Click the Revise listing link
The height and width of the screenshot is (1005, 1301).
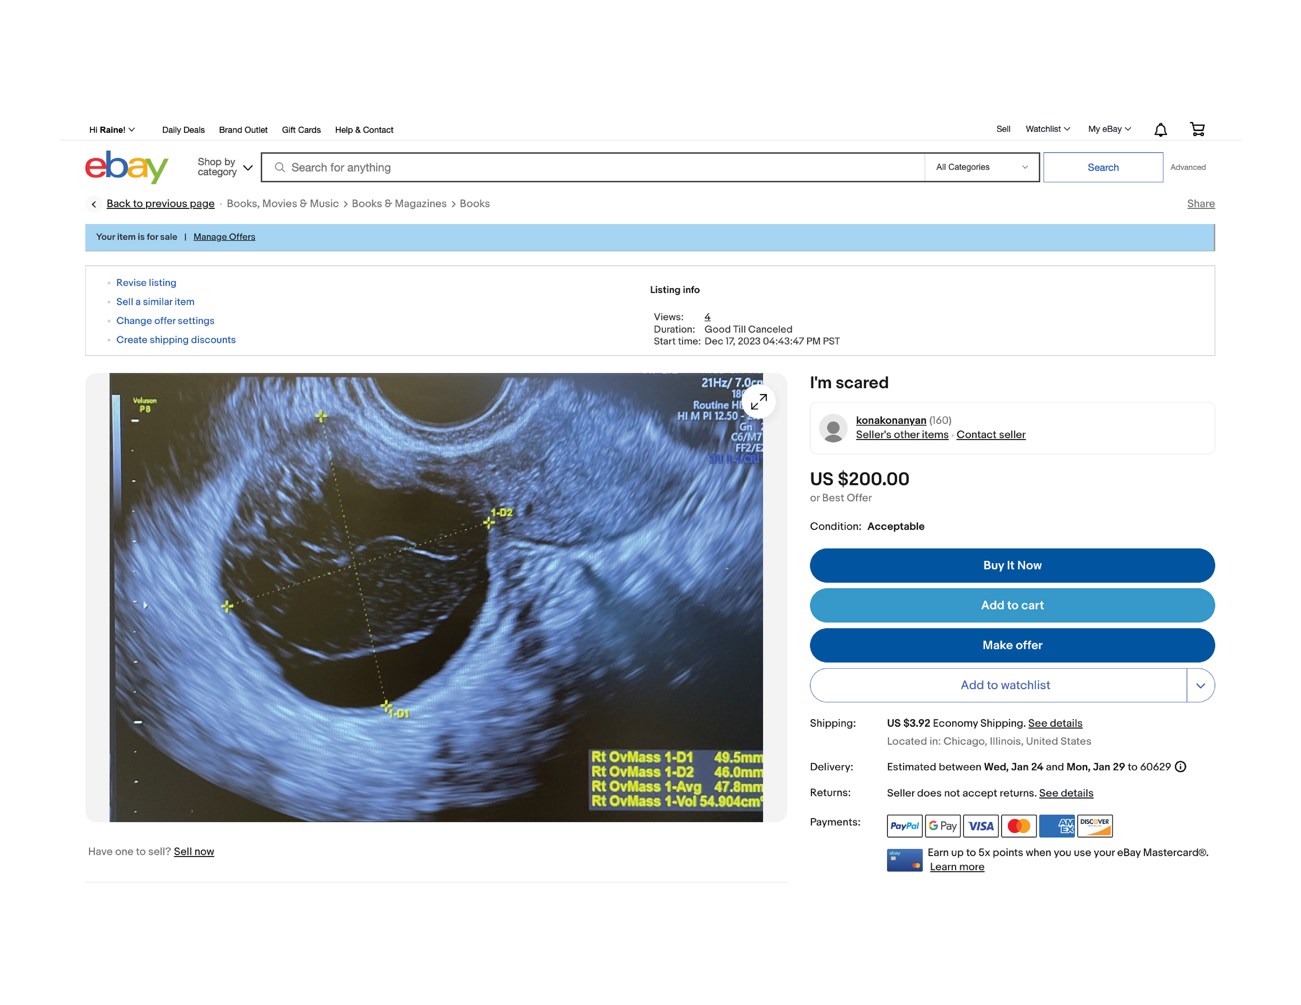(x=146, y=282)
